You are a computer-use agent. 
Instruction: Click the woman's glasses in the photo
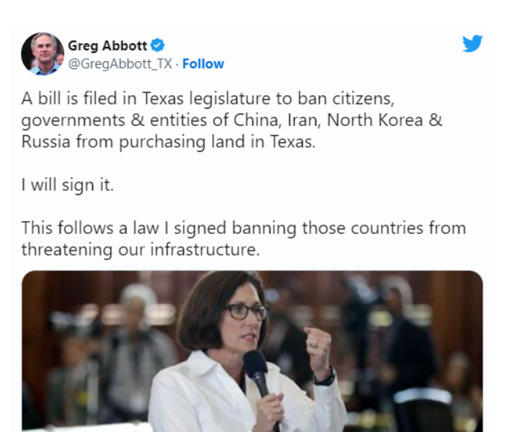(246, 312)
